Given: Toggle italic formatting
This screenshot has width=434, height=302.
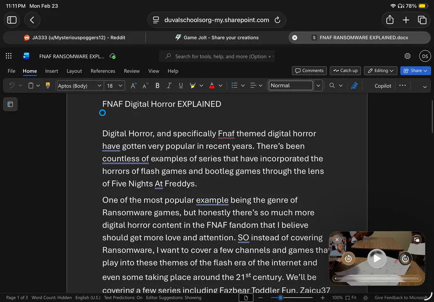Looking at the screenshot, I should [169, 86].
